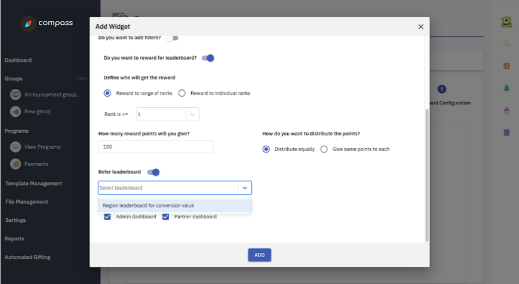Click the View Programs sidebar icon

[15, 147]
